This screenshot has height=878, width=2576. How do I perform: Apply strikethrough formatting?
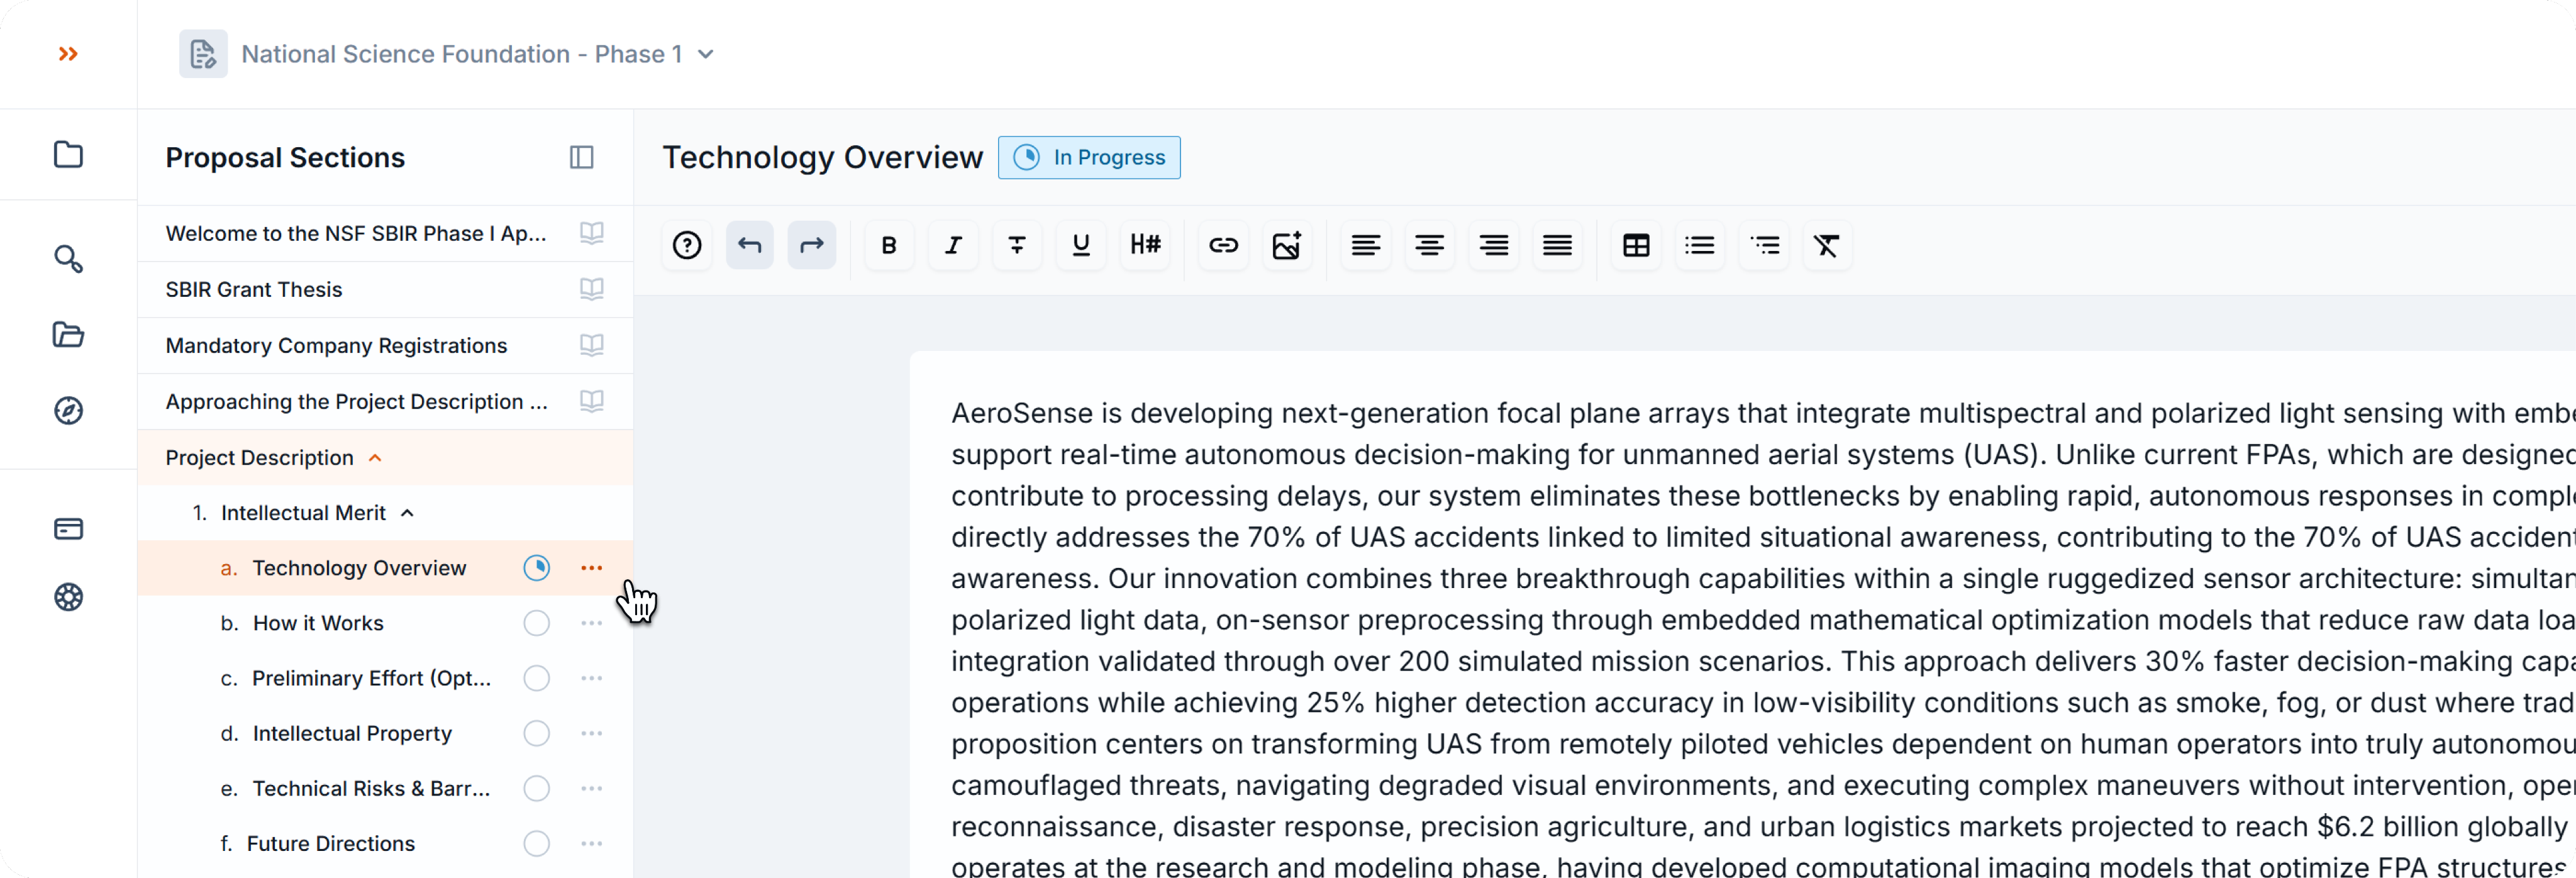[1016, 245]
